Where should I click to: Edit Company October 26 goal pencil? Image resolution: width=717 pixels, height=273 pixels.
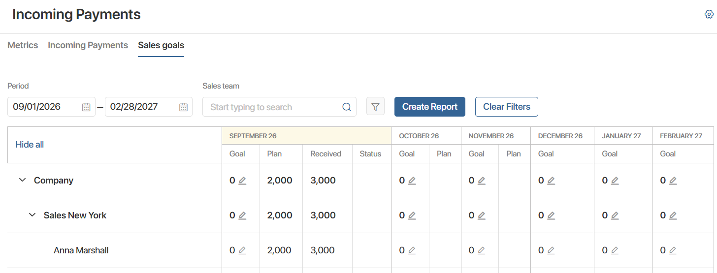(x=412, y=181)
